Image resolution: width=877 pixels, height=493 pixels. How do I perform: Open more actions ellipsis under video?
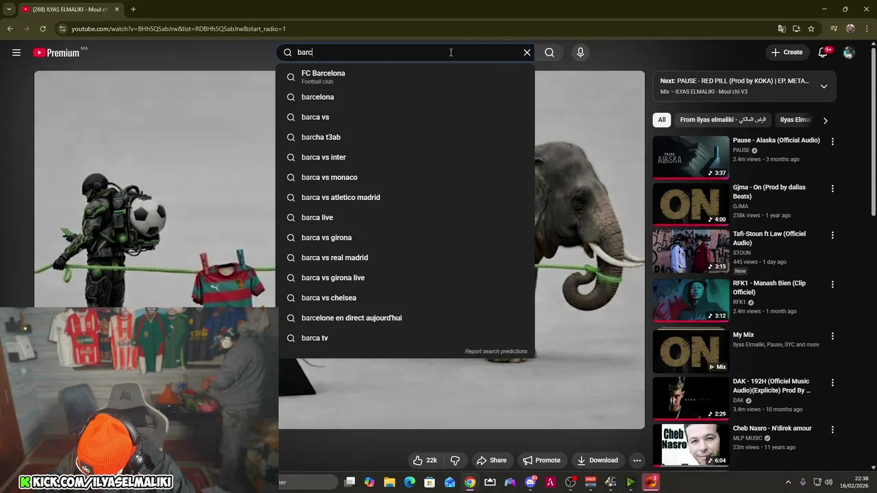[637, 460]
